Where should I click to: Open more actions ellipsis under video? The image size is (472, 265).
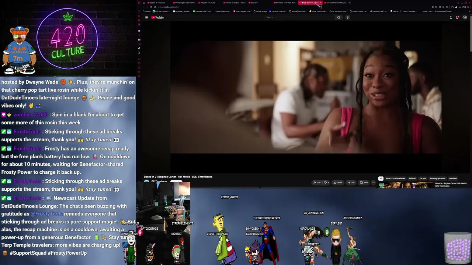(x=373, y=183)
